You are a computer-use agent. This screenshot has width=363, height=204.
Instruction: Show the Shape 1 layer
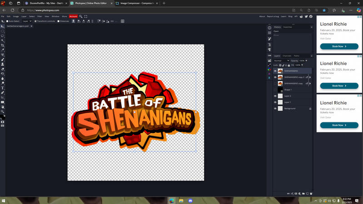pos(275,90)
